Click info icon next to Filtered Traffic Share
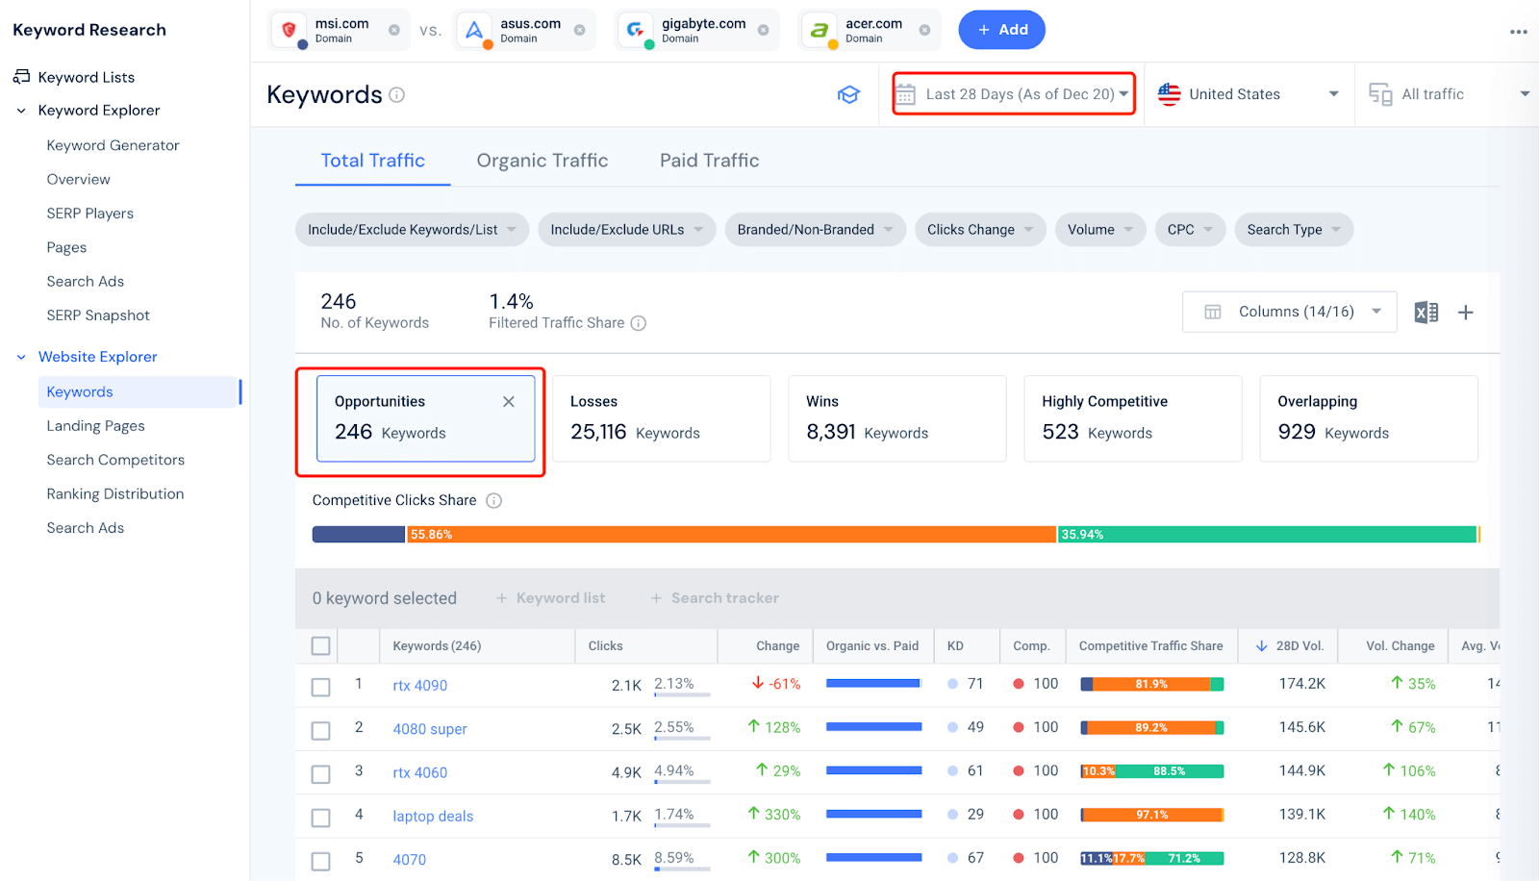1539x881 pixels. pos(638,323)
